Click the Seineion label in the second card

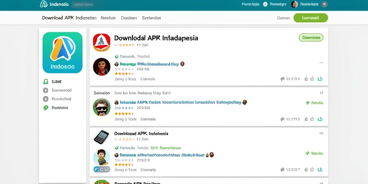pos(102,93)
